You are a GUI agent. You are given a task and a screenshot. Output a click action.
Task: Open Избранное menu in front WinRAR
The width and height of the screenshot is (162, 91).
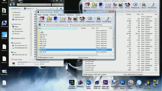pos(61,15)
